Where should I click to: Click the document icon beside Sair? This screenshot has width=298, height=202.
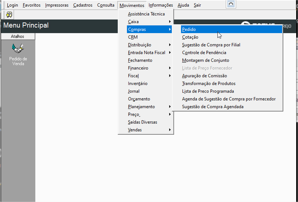pos(231,4)
